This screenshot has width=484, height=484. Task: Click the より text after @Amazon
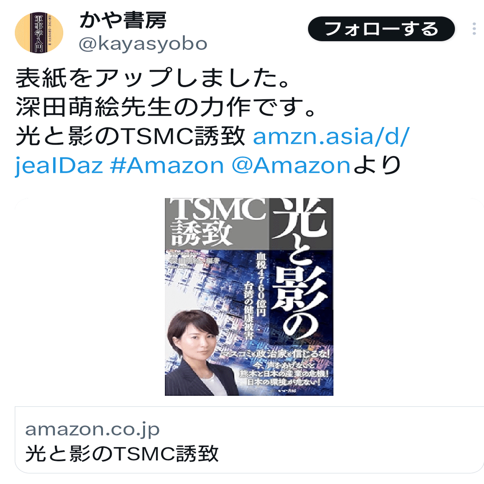click(x=376, y=165)
